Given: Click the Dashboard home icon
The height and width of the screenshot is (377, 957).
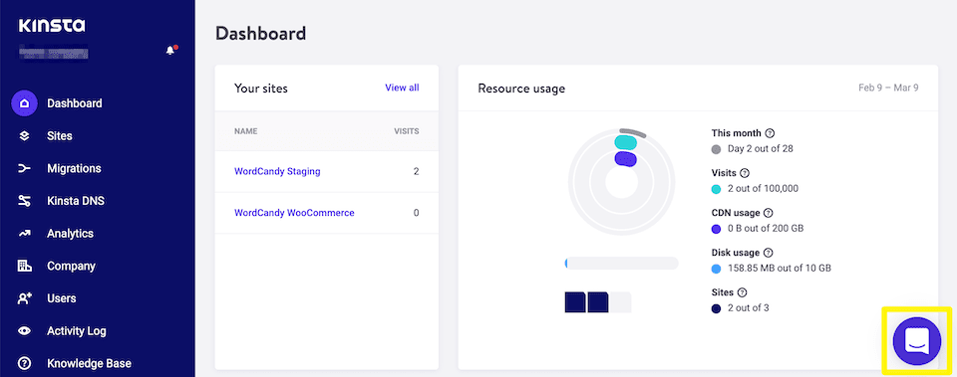Looking at the screenshot, I should pyautogui.click(x=24, y=103).
